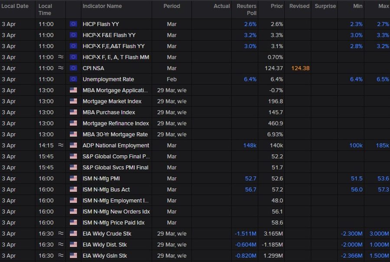The image size is (390, 262).
Task: Click the EU flag icon beside Unemployment Rate
Action: point(73,79)
